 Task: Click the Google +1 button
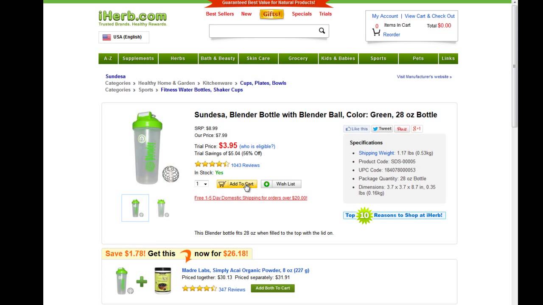[417, 129]
